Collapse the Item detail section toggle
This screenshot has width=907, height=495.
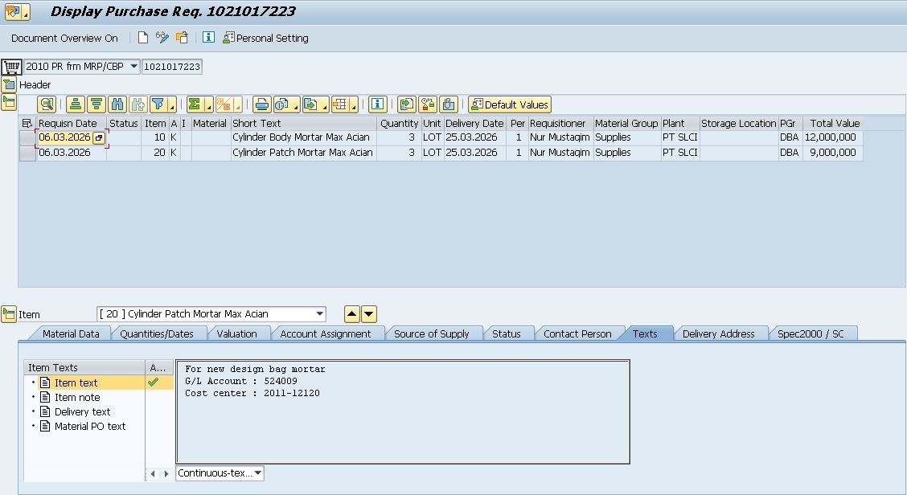pyautogui.click(x=9, y=314)
